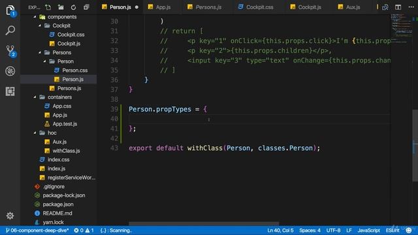The image size is (418, 235).
Task: Click the export default withClass line
Action: (224, 148)
